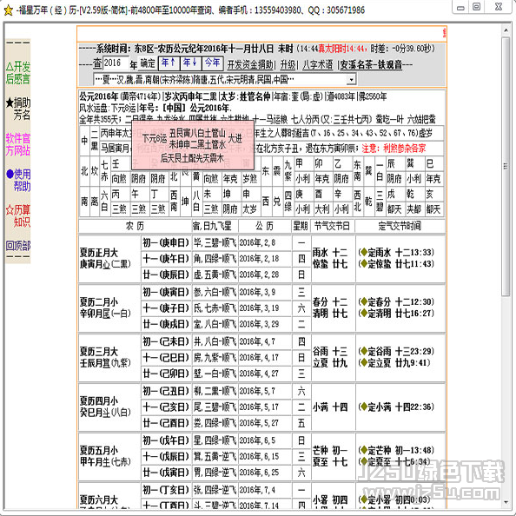This screenshot has width=516, height=516.
Task: Click 定清明 廿七16:27 entry
Action: click(396, 313)
